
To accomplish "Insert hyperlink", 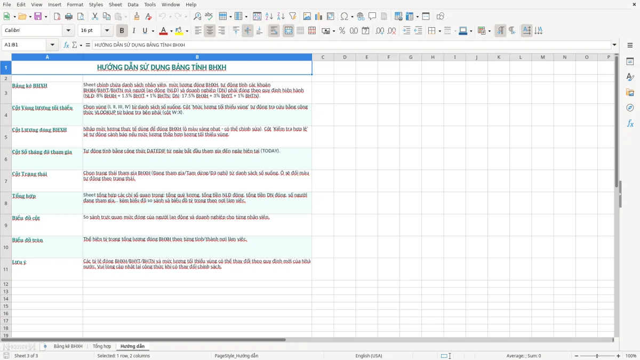I will pyautogui.click(x=361, y=17).
